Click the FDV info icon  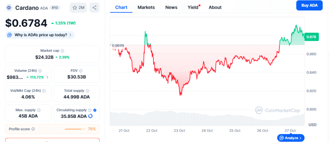pos(81,71)
